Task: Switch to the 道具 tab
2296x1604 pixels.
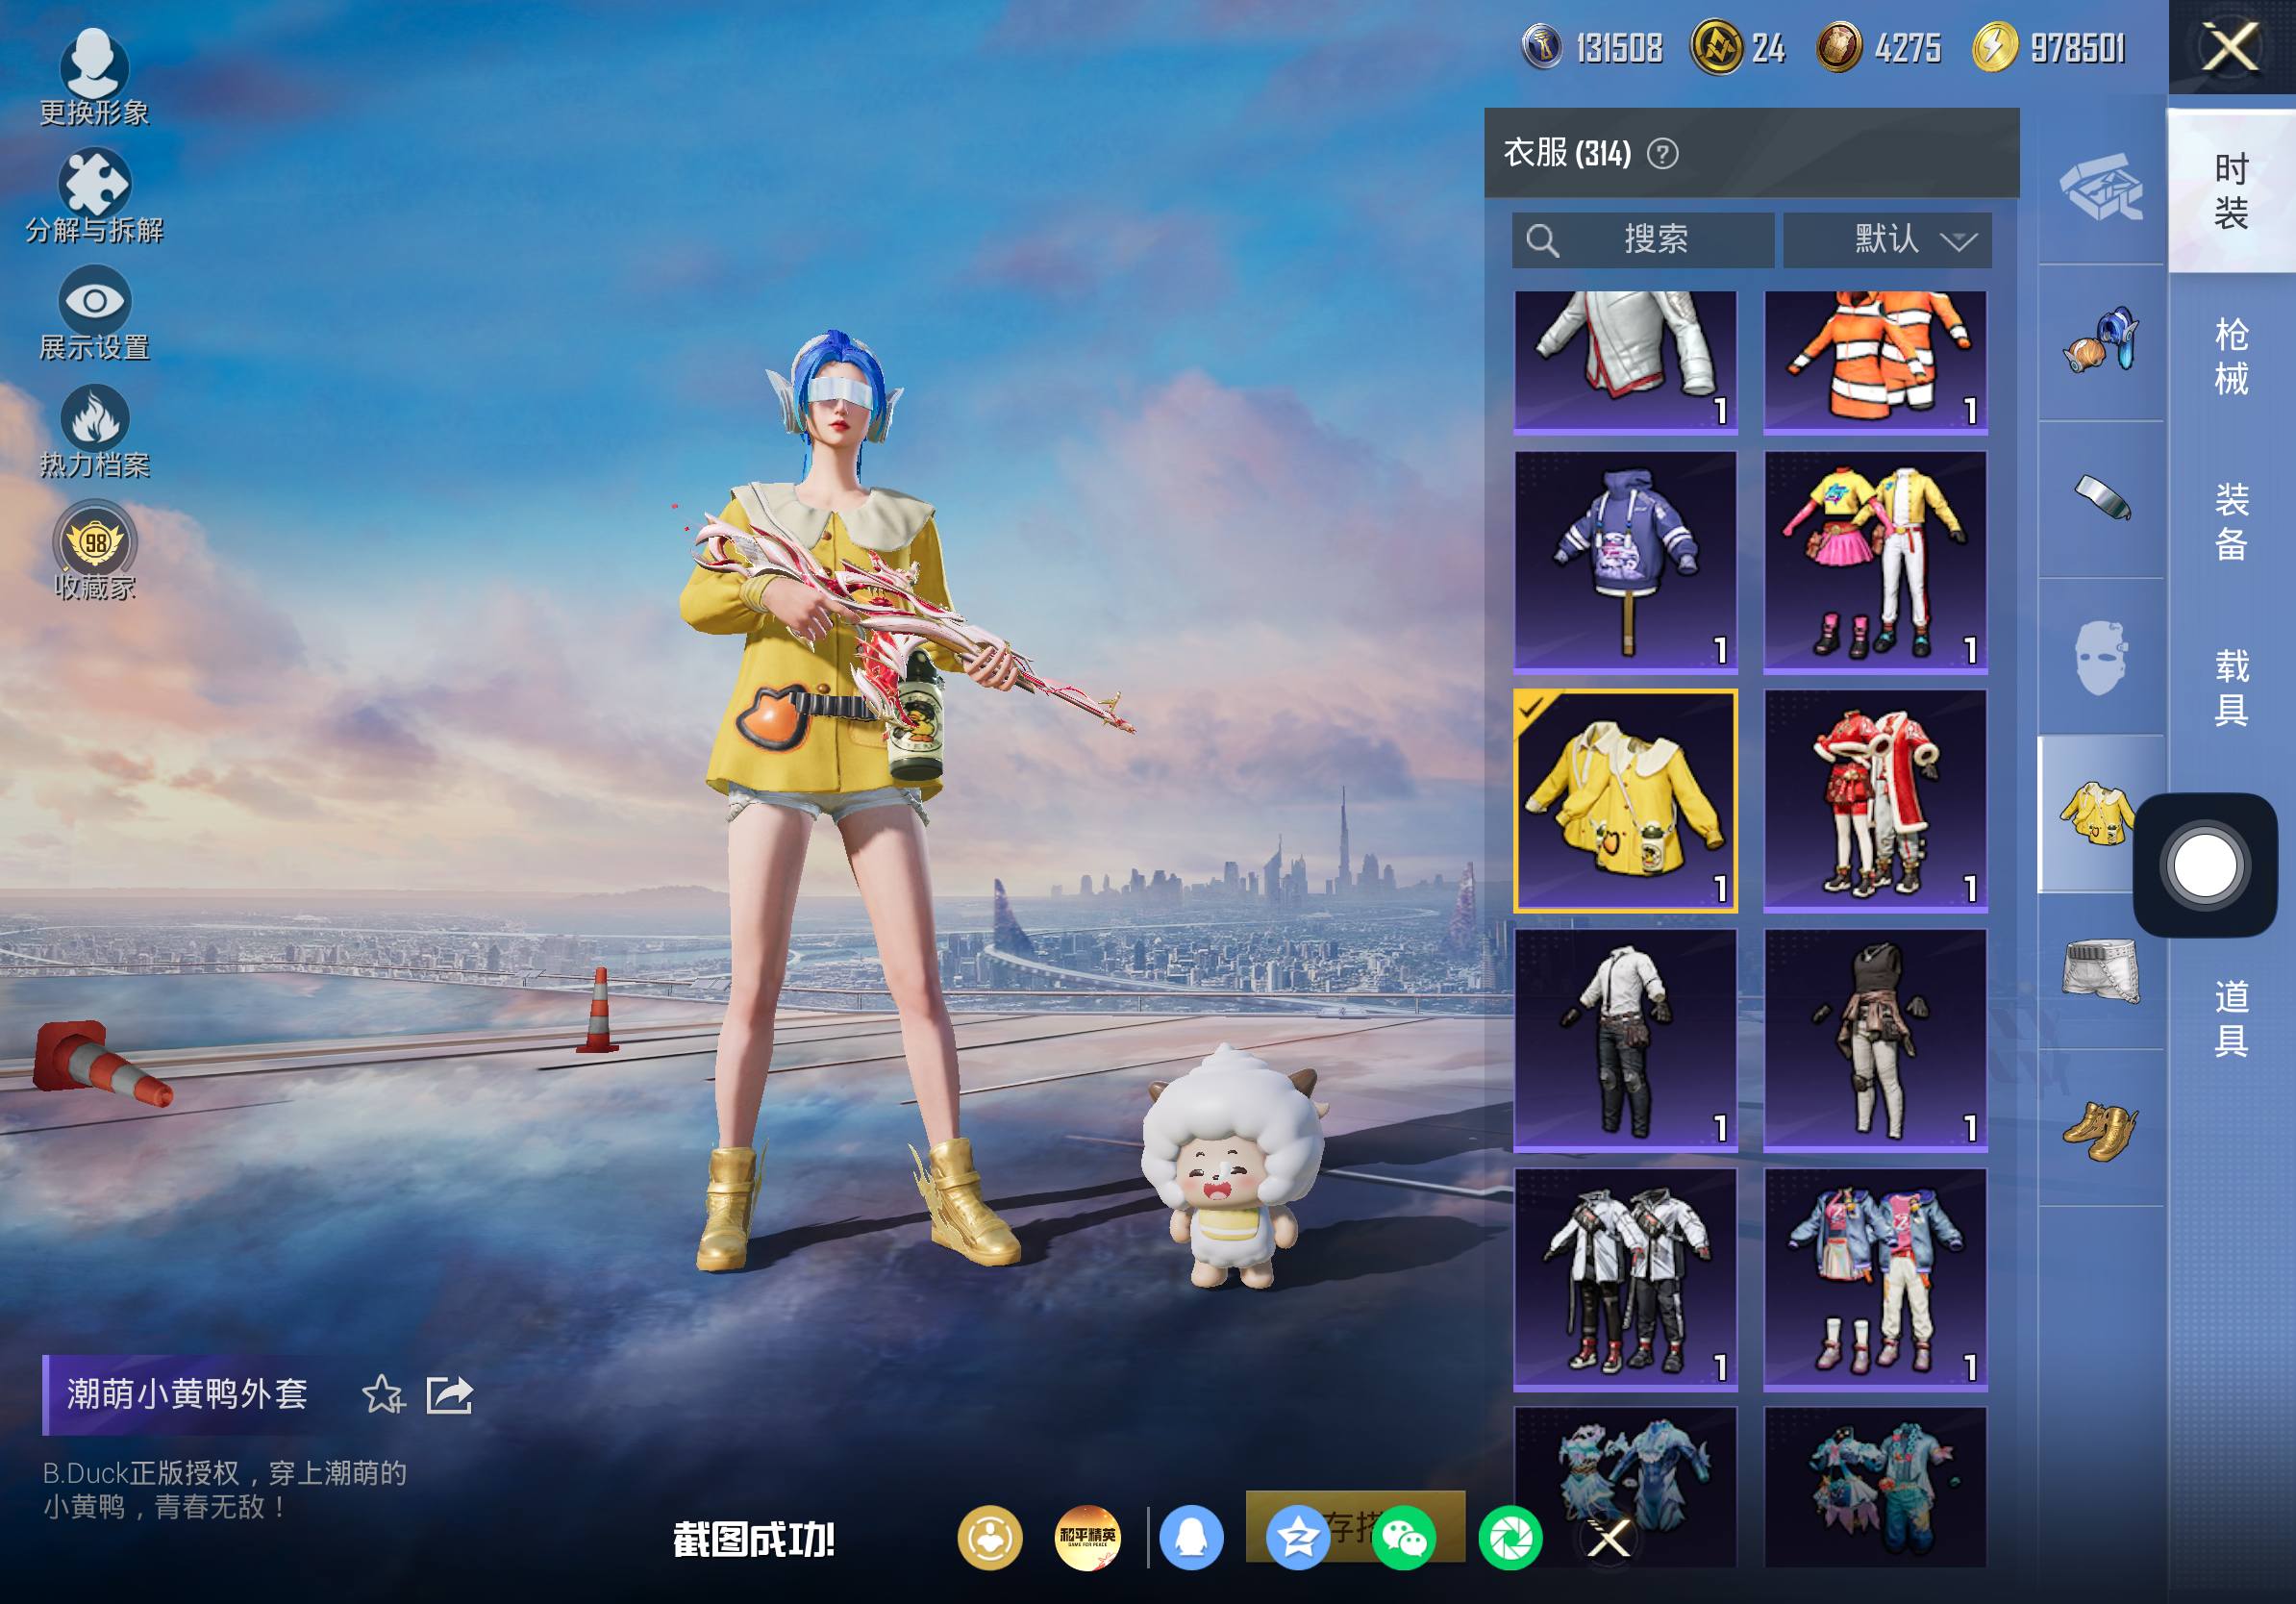Action: tap(2231, 1018)
